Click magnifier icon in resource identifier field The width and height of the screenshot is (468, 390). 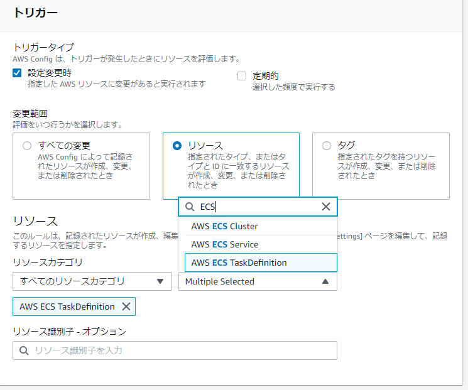(24, 350)
